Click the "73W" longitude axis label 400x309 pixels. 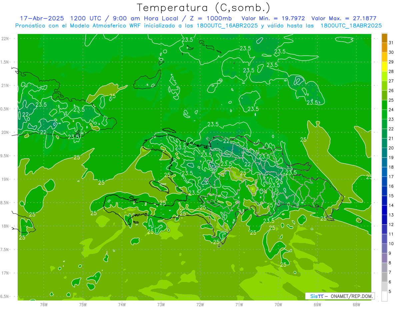tap(161, 304)
